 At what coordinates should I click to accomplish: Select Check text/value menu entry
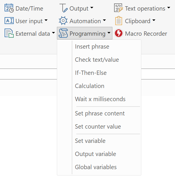pos(99,60)
